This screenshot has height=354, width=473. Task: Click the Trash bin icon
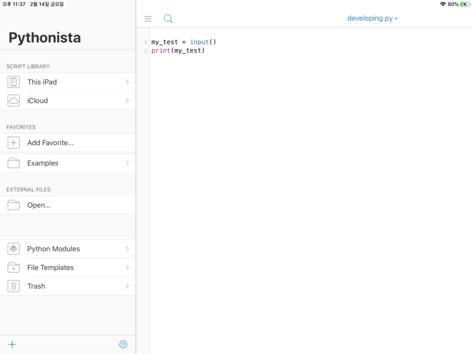(14, 286)
